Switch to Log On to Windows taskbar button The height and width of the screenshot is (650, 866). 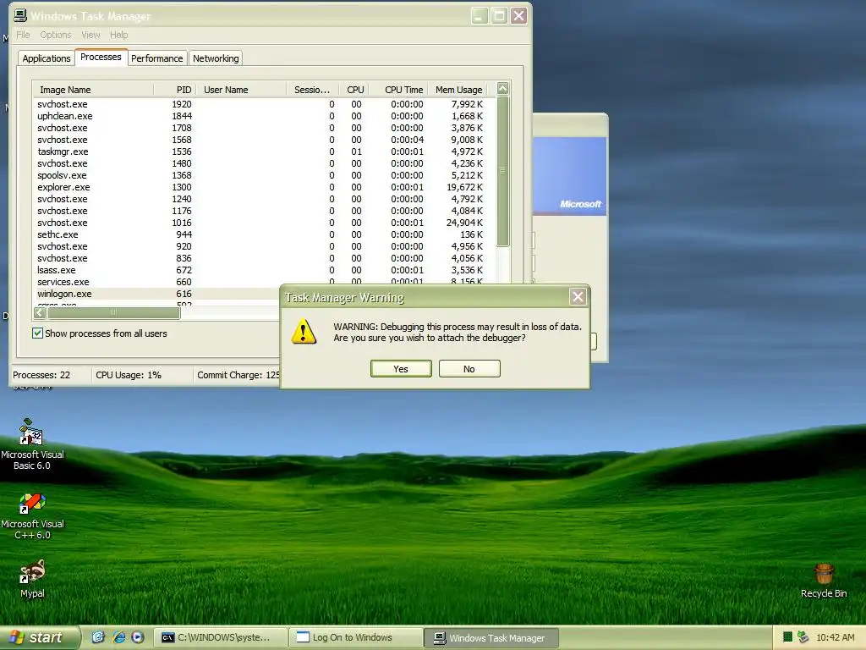pos(356,638)
